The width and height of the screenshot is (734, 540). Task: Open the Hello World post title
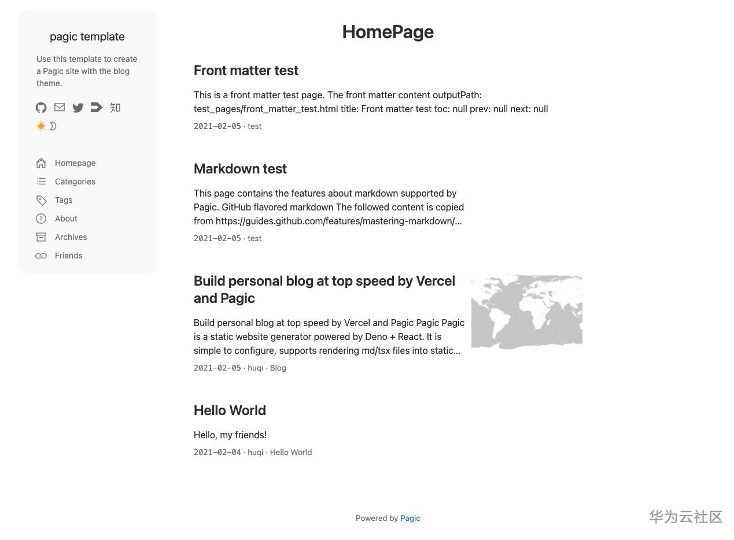point(230,410)
